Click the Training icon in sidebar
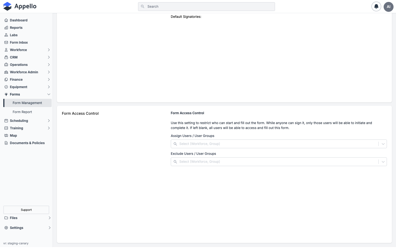Image resolution: width=396 pixels, height=252 pixels. 6,128
